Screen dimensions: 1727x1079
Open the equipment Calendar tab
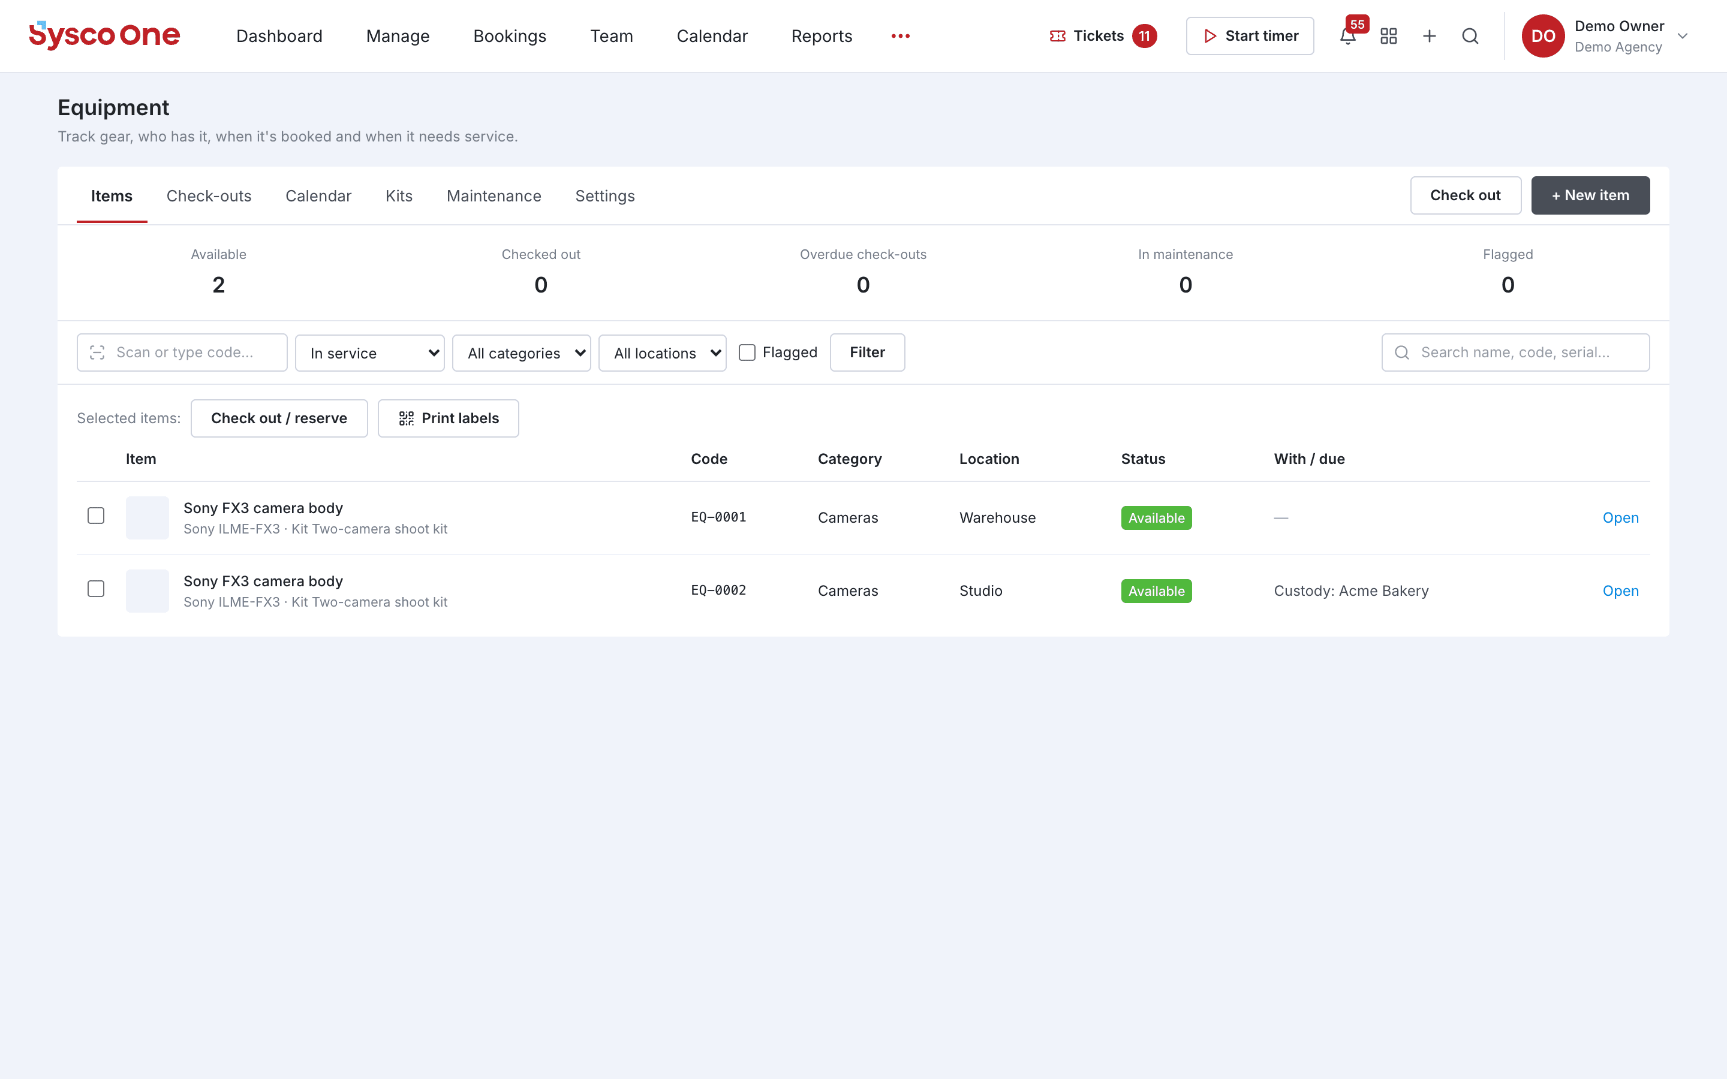318,195
